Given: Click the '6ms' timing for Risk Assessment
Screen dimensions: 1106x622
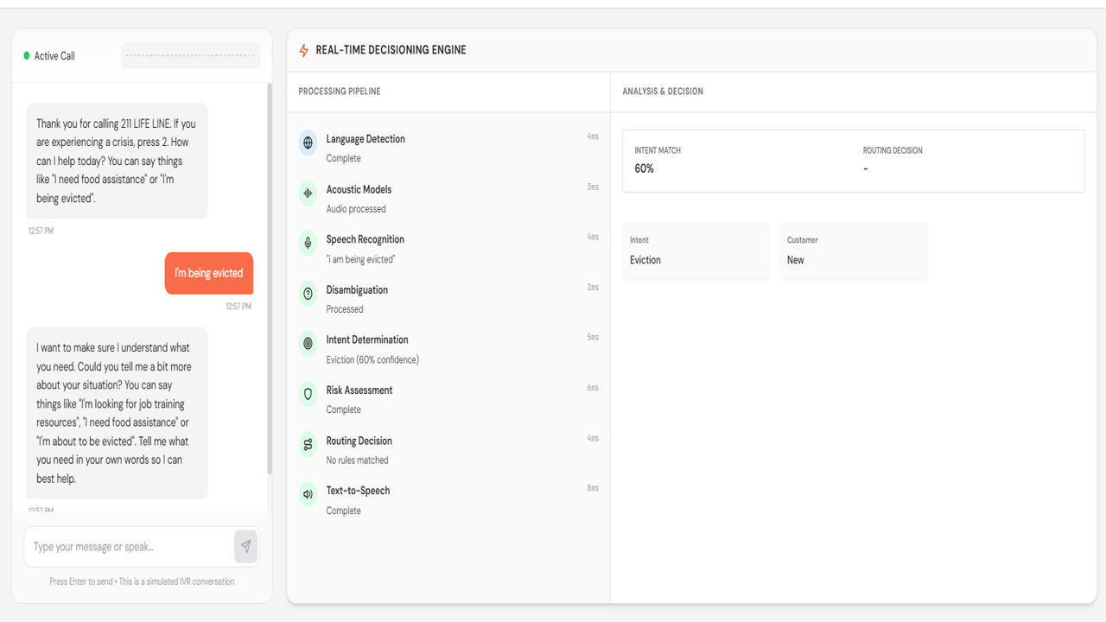Looking at the screenshot, I should tap(593, 388).
